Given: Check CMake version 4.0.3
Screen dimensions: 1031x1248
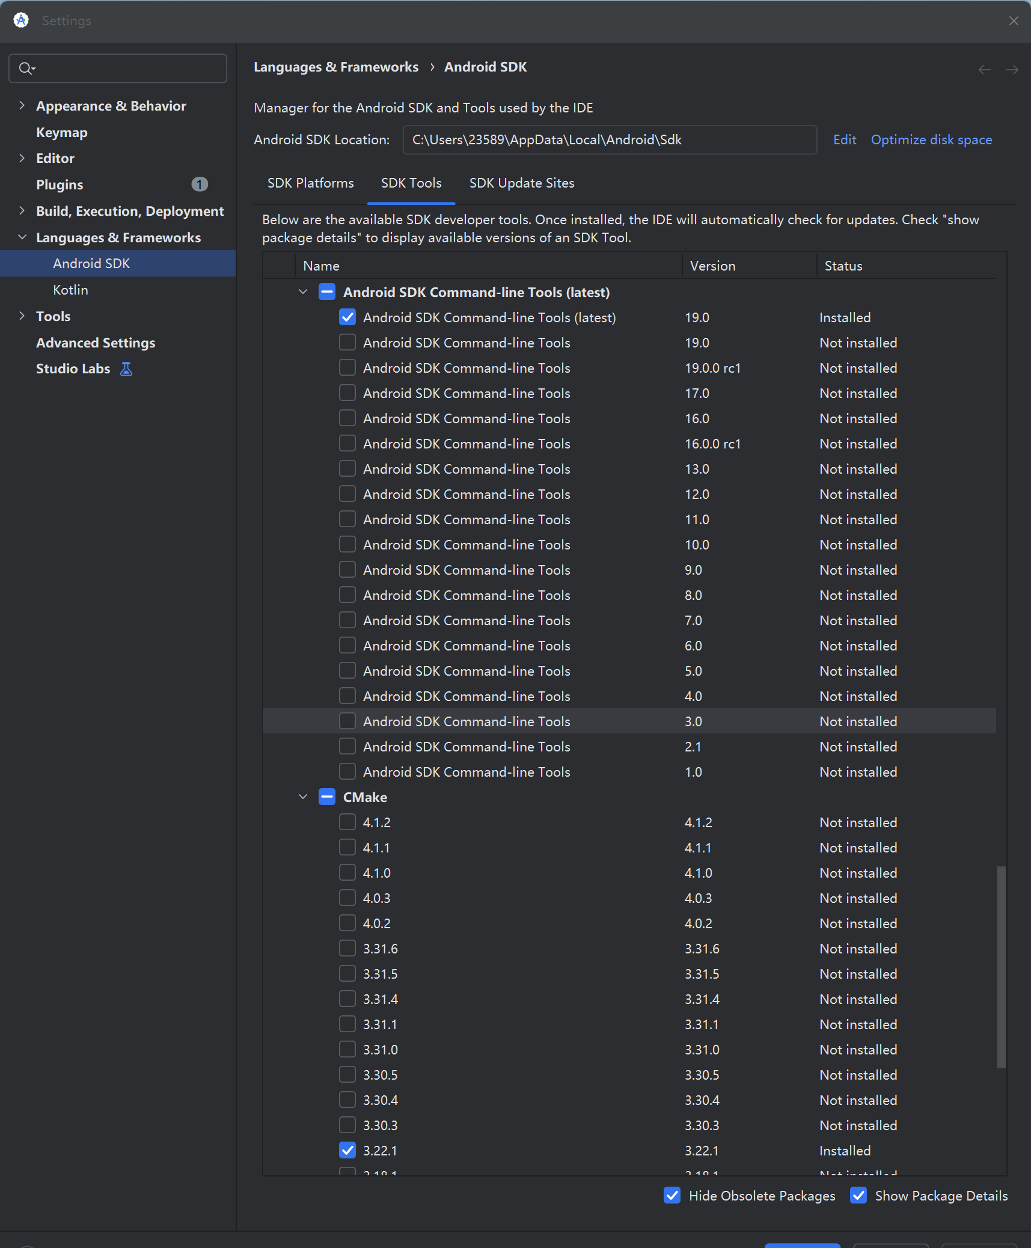Looking at the screenshot, I should [x=347, y=898].
